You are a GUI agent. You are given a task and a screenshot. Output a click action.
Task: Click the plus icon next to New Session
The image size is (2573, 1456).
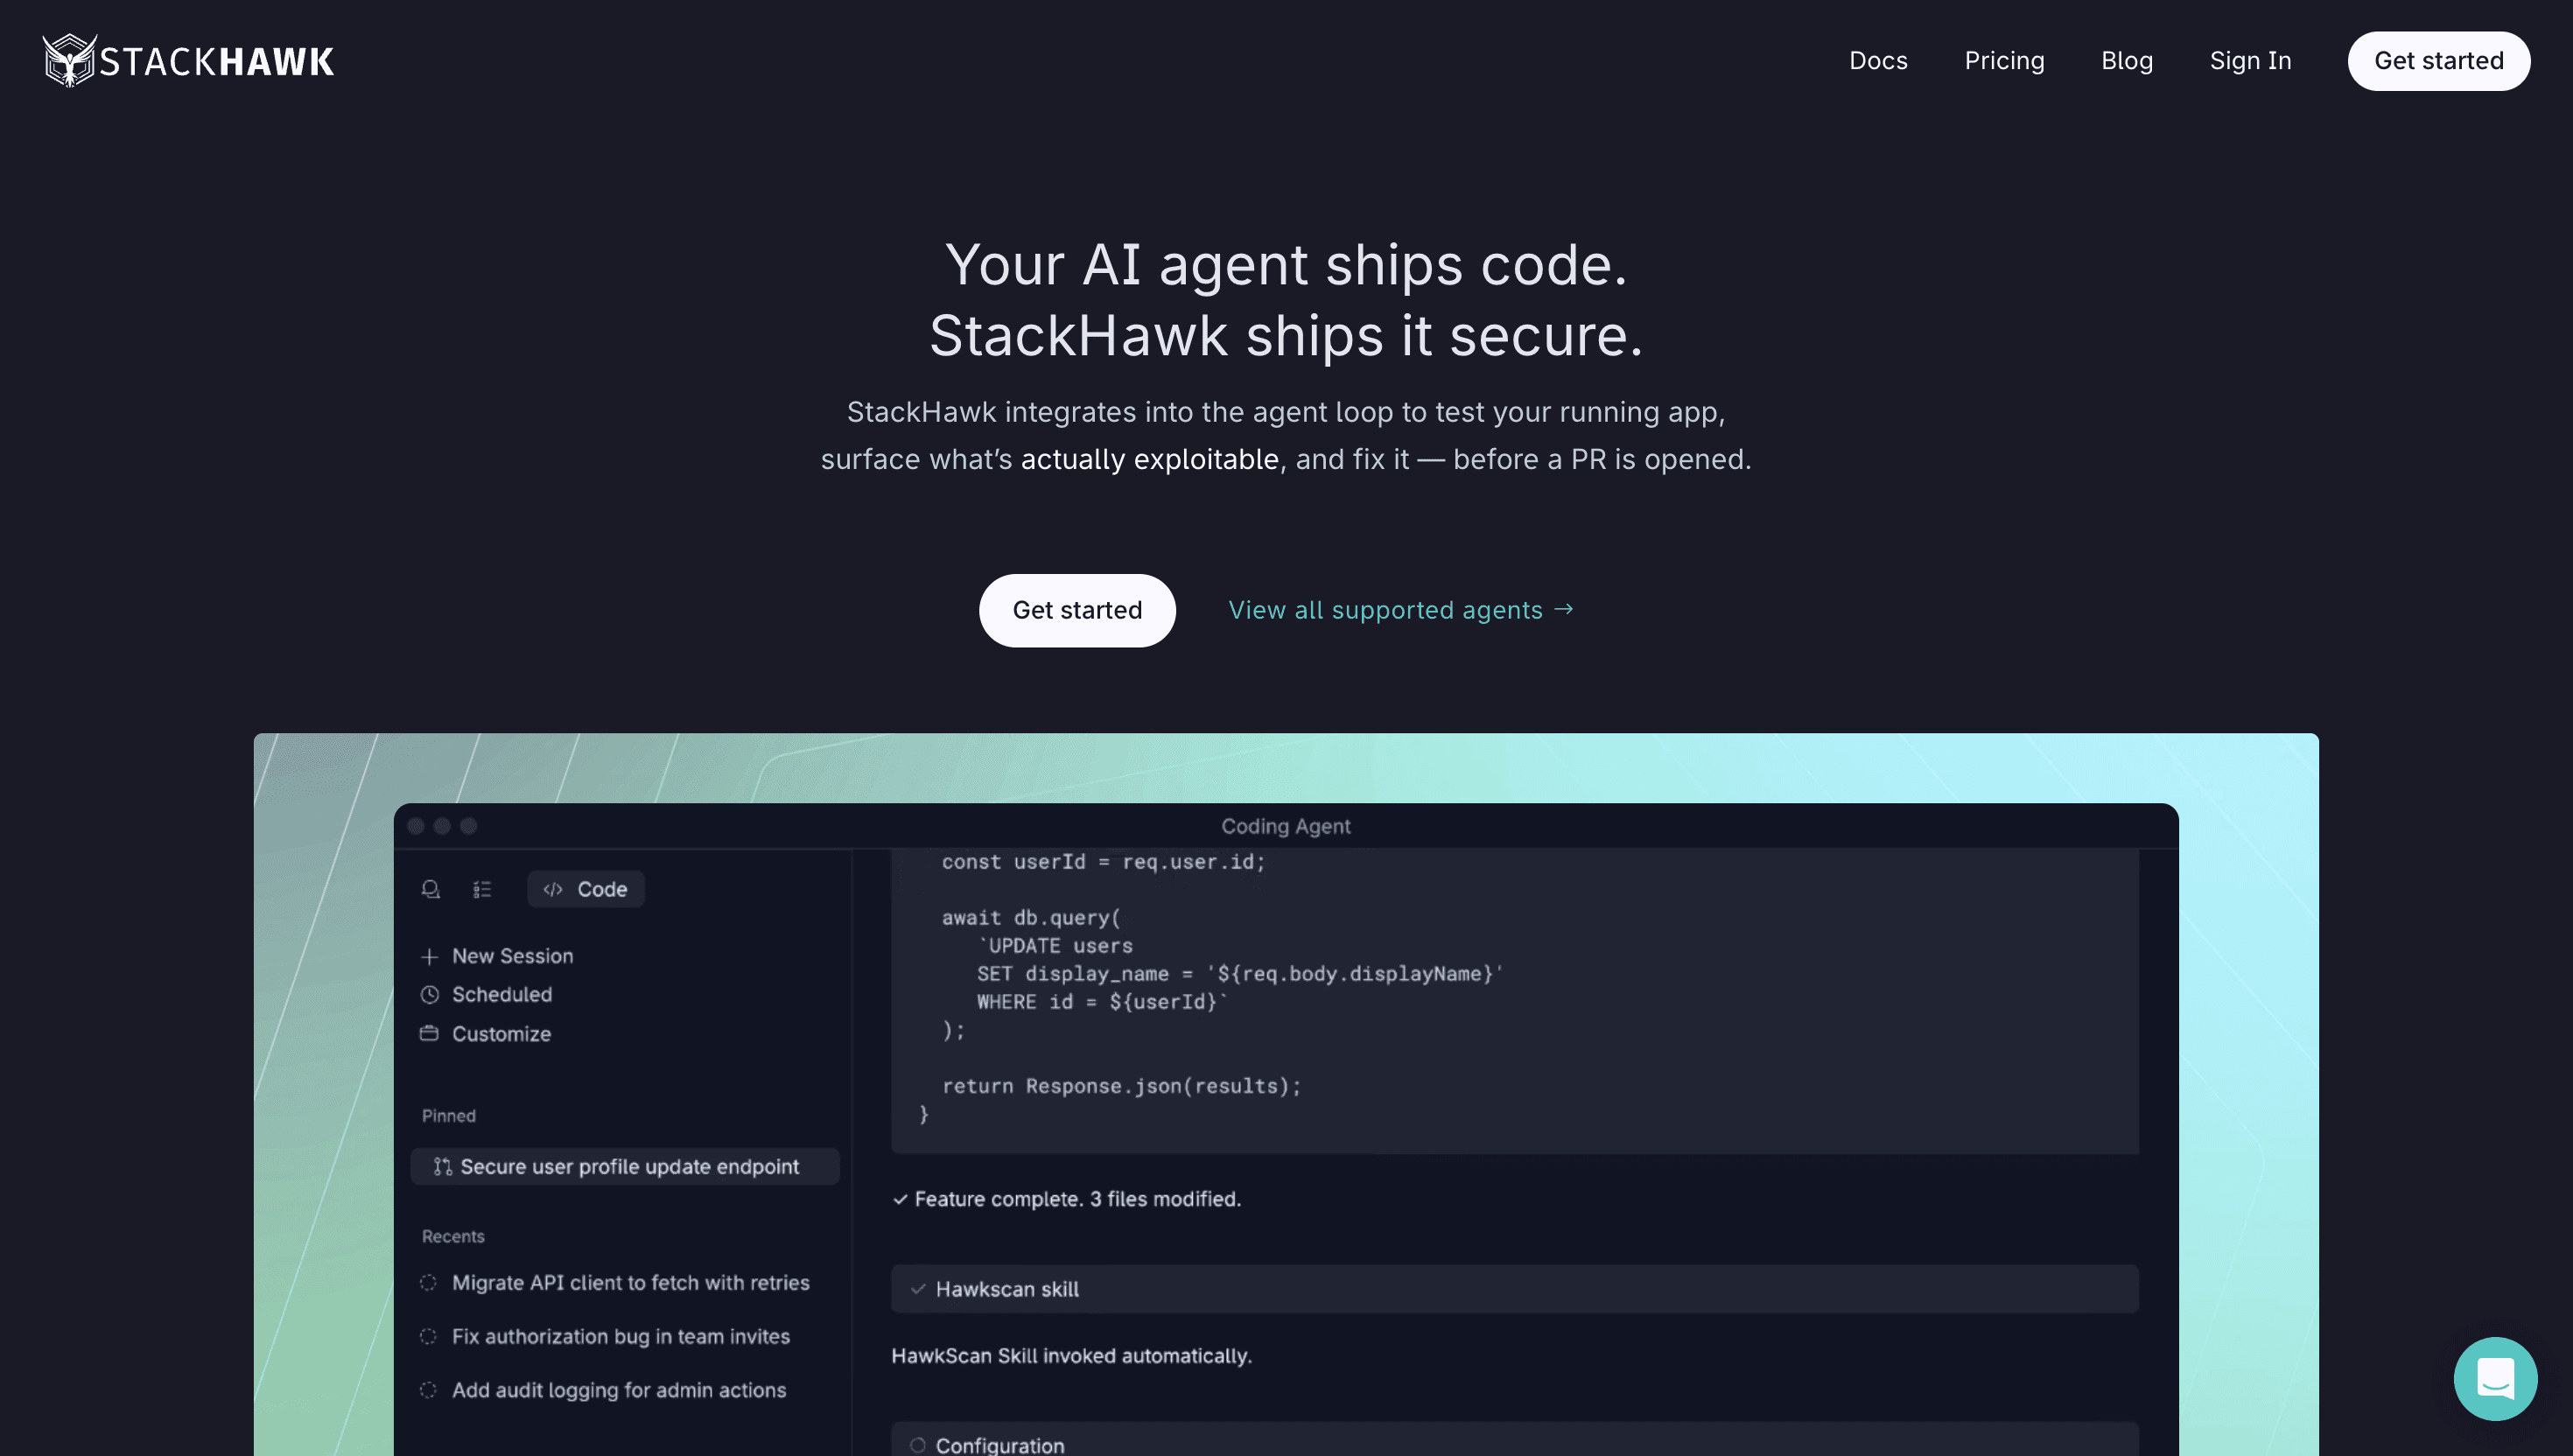(430, 957)
